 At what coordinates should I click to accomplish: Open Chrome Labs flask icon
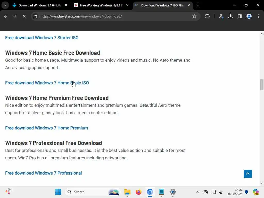(x=221, y=16)
